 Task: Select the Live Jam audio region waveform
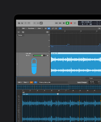76,65
